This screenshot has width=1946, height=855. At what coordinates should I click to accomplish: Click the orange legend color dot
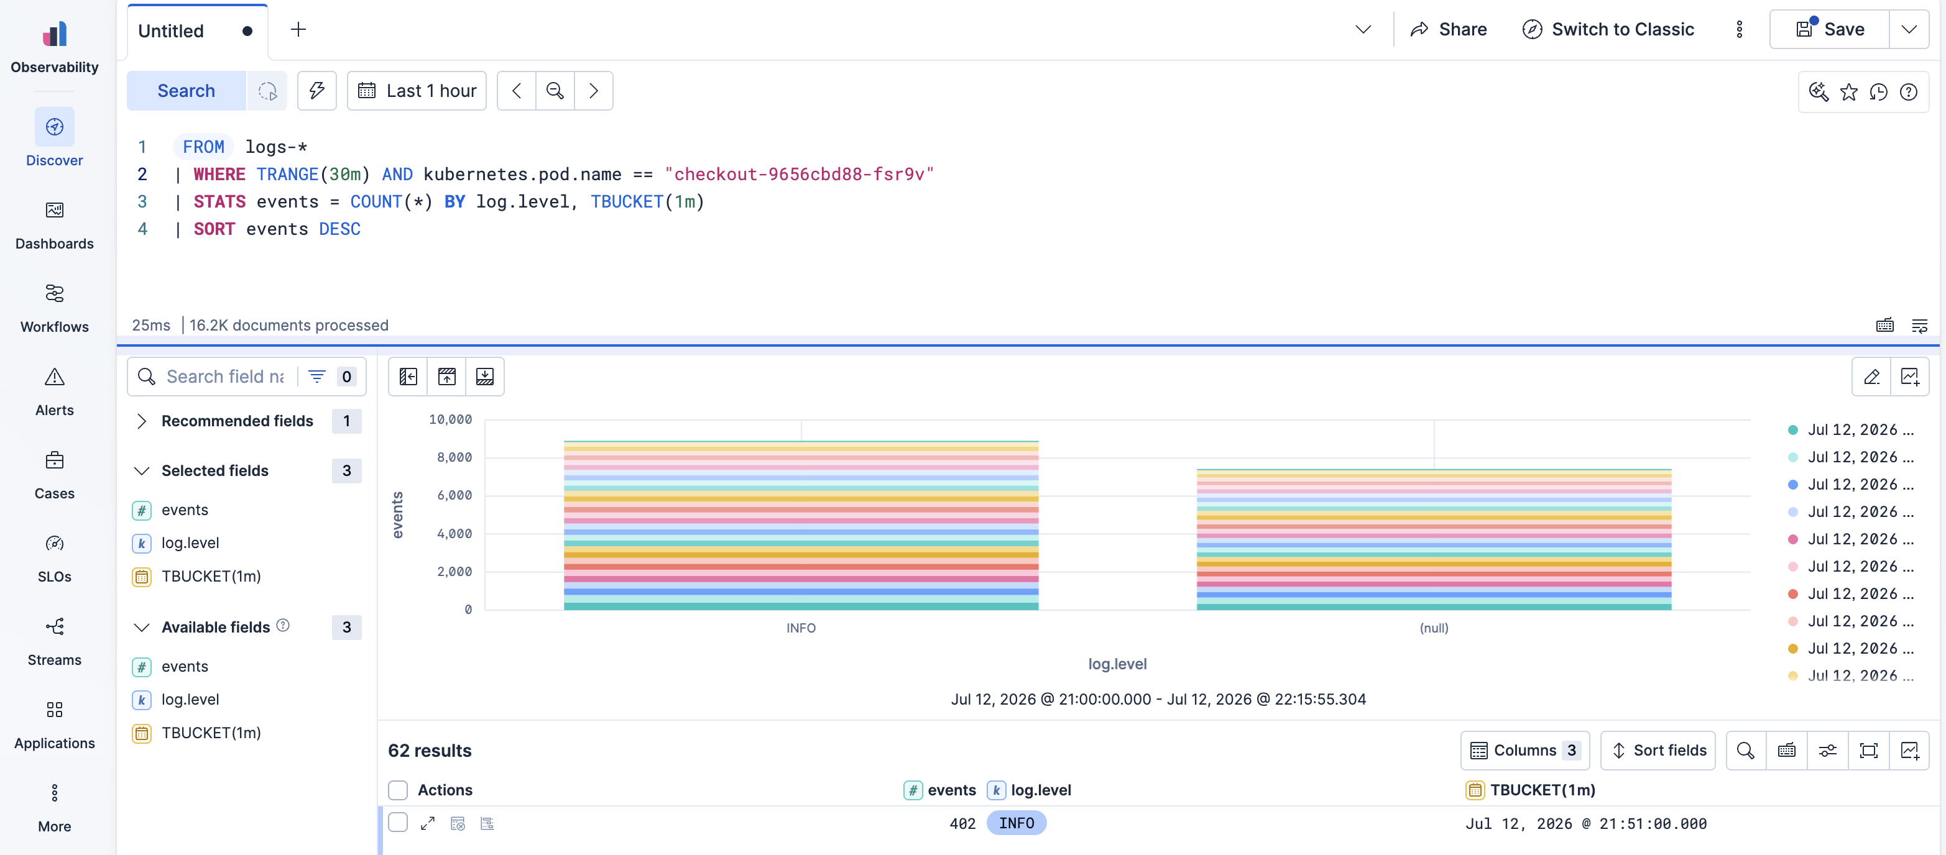[x=1792, y=648]
